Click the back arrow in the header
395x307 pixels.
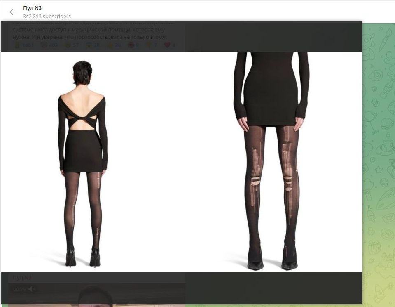[13, 12]
